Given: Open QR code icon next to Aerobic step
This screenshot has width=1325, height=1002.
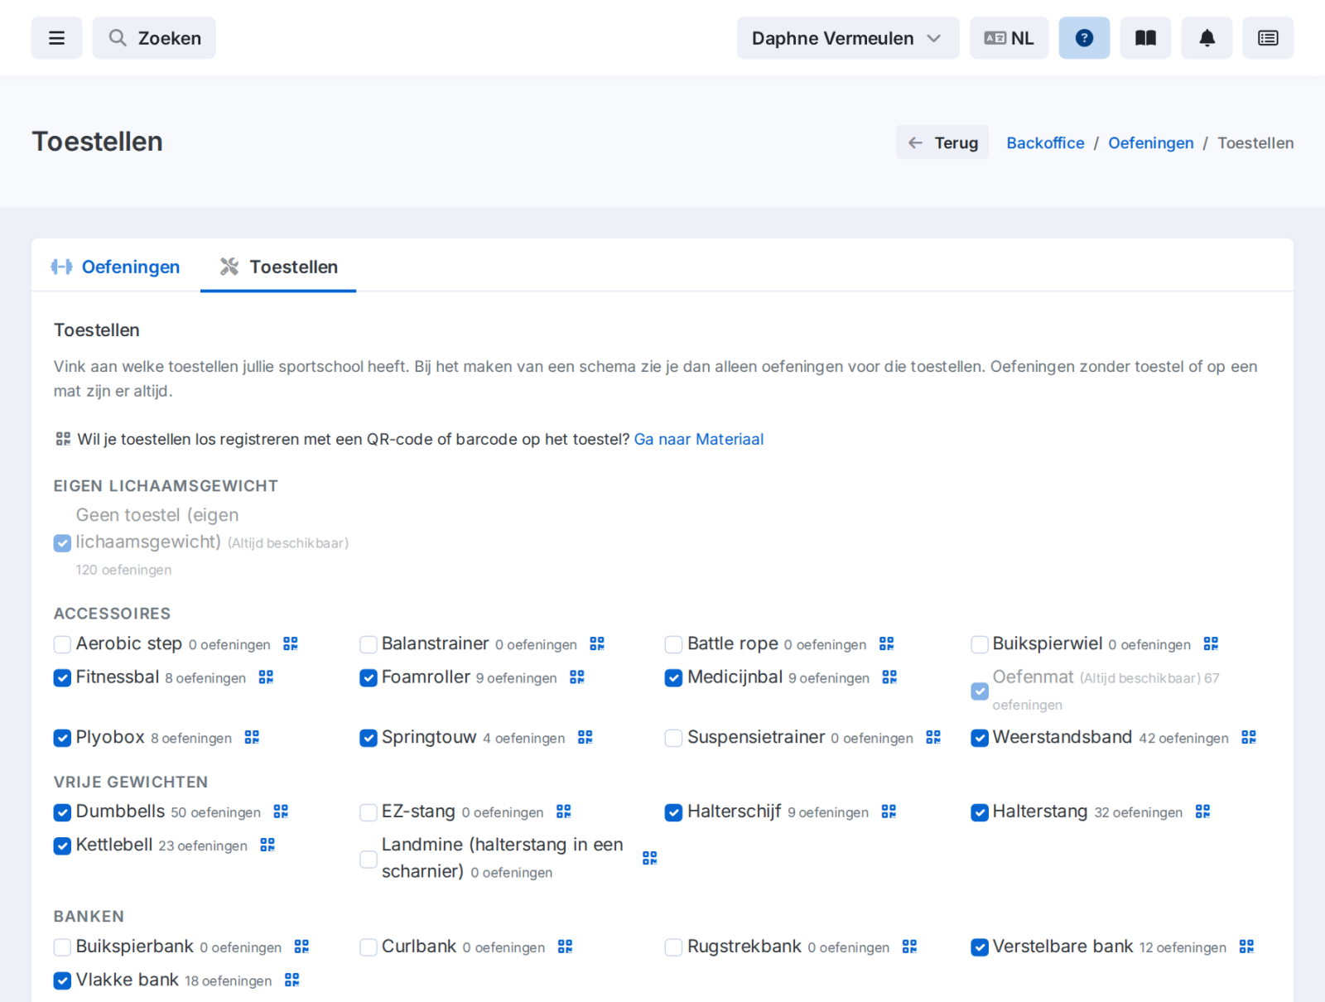Looking at the screenshot, I should coord(291,644).
